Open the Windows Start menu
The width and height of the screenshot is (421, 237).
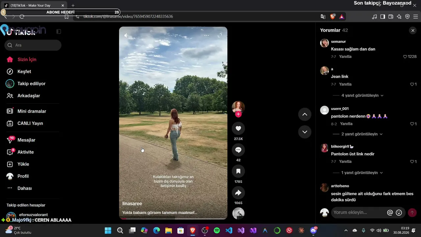108,230
